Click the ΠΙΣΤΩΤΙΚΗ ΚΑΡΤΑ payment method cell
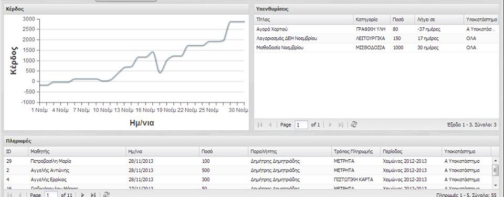Viewport: 504px width, 197px height. click(x=353, y=180)
